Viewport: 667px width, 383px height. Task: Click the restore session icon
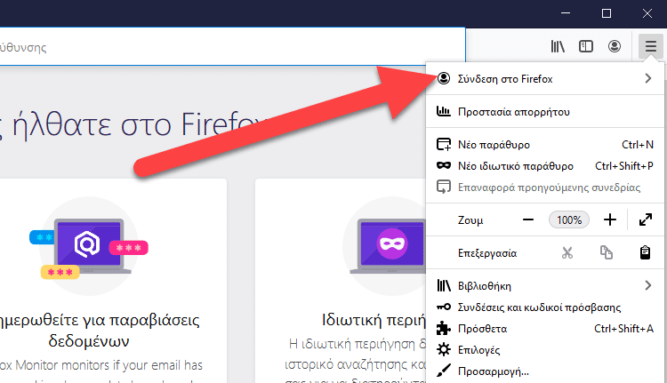(x=444, y=187)
